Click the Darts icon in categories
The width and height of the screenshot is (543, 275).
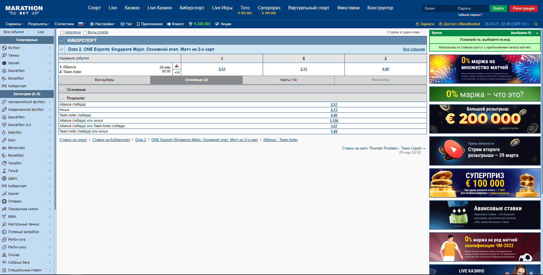pos(4,178)
